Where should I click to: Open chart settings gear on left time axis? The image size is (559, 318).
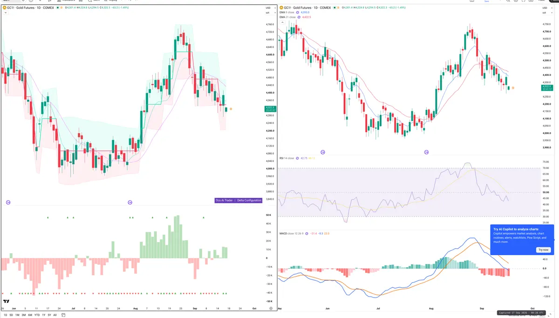271,308
